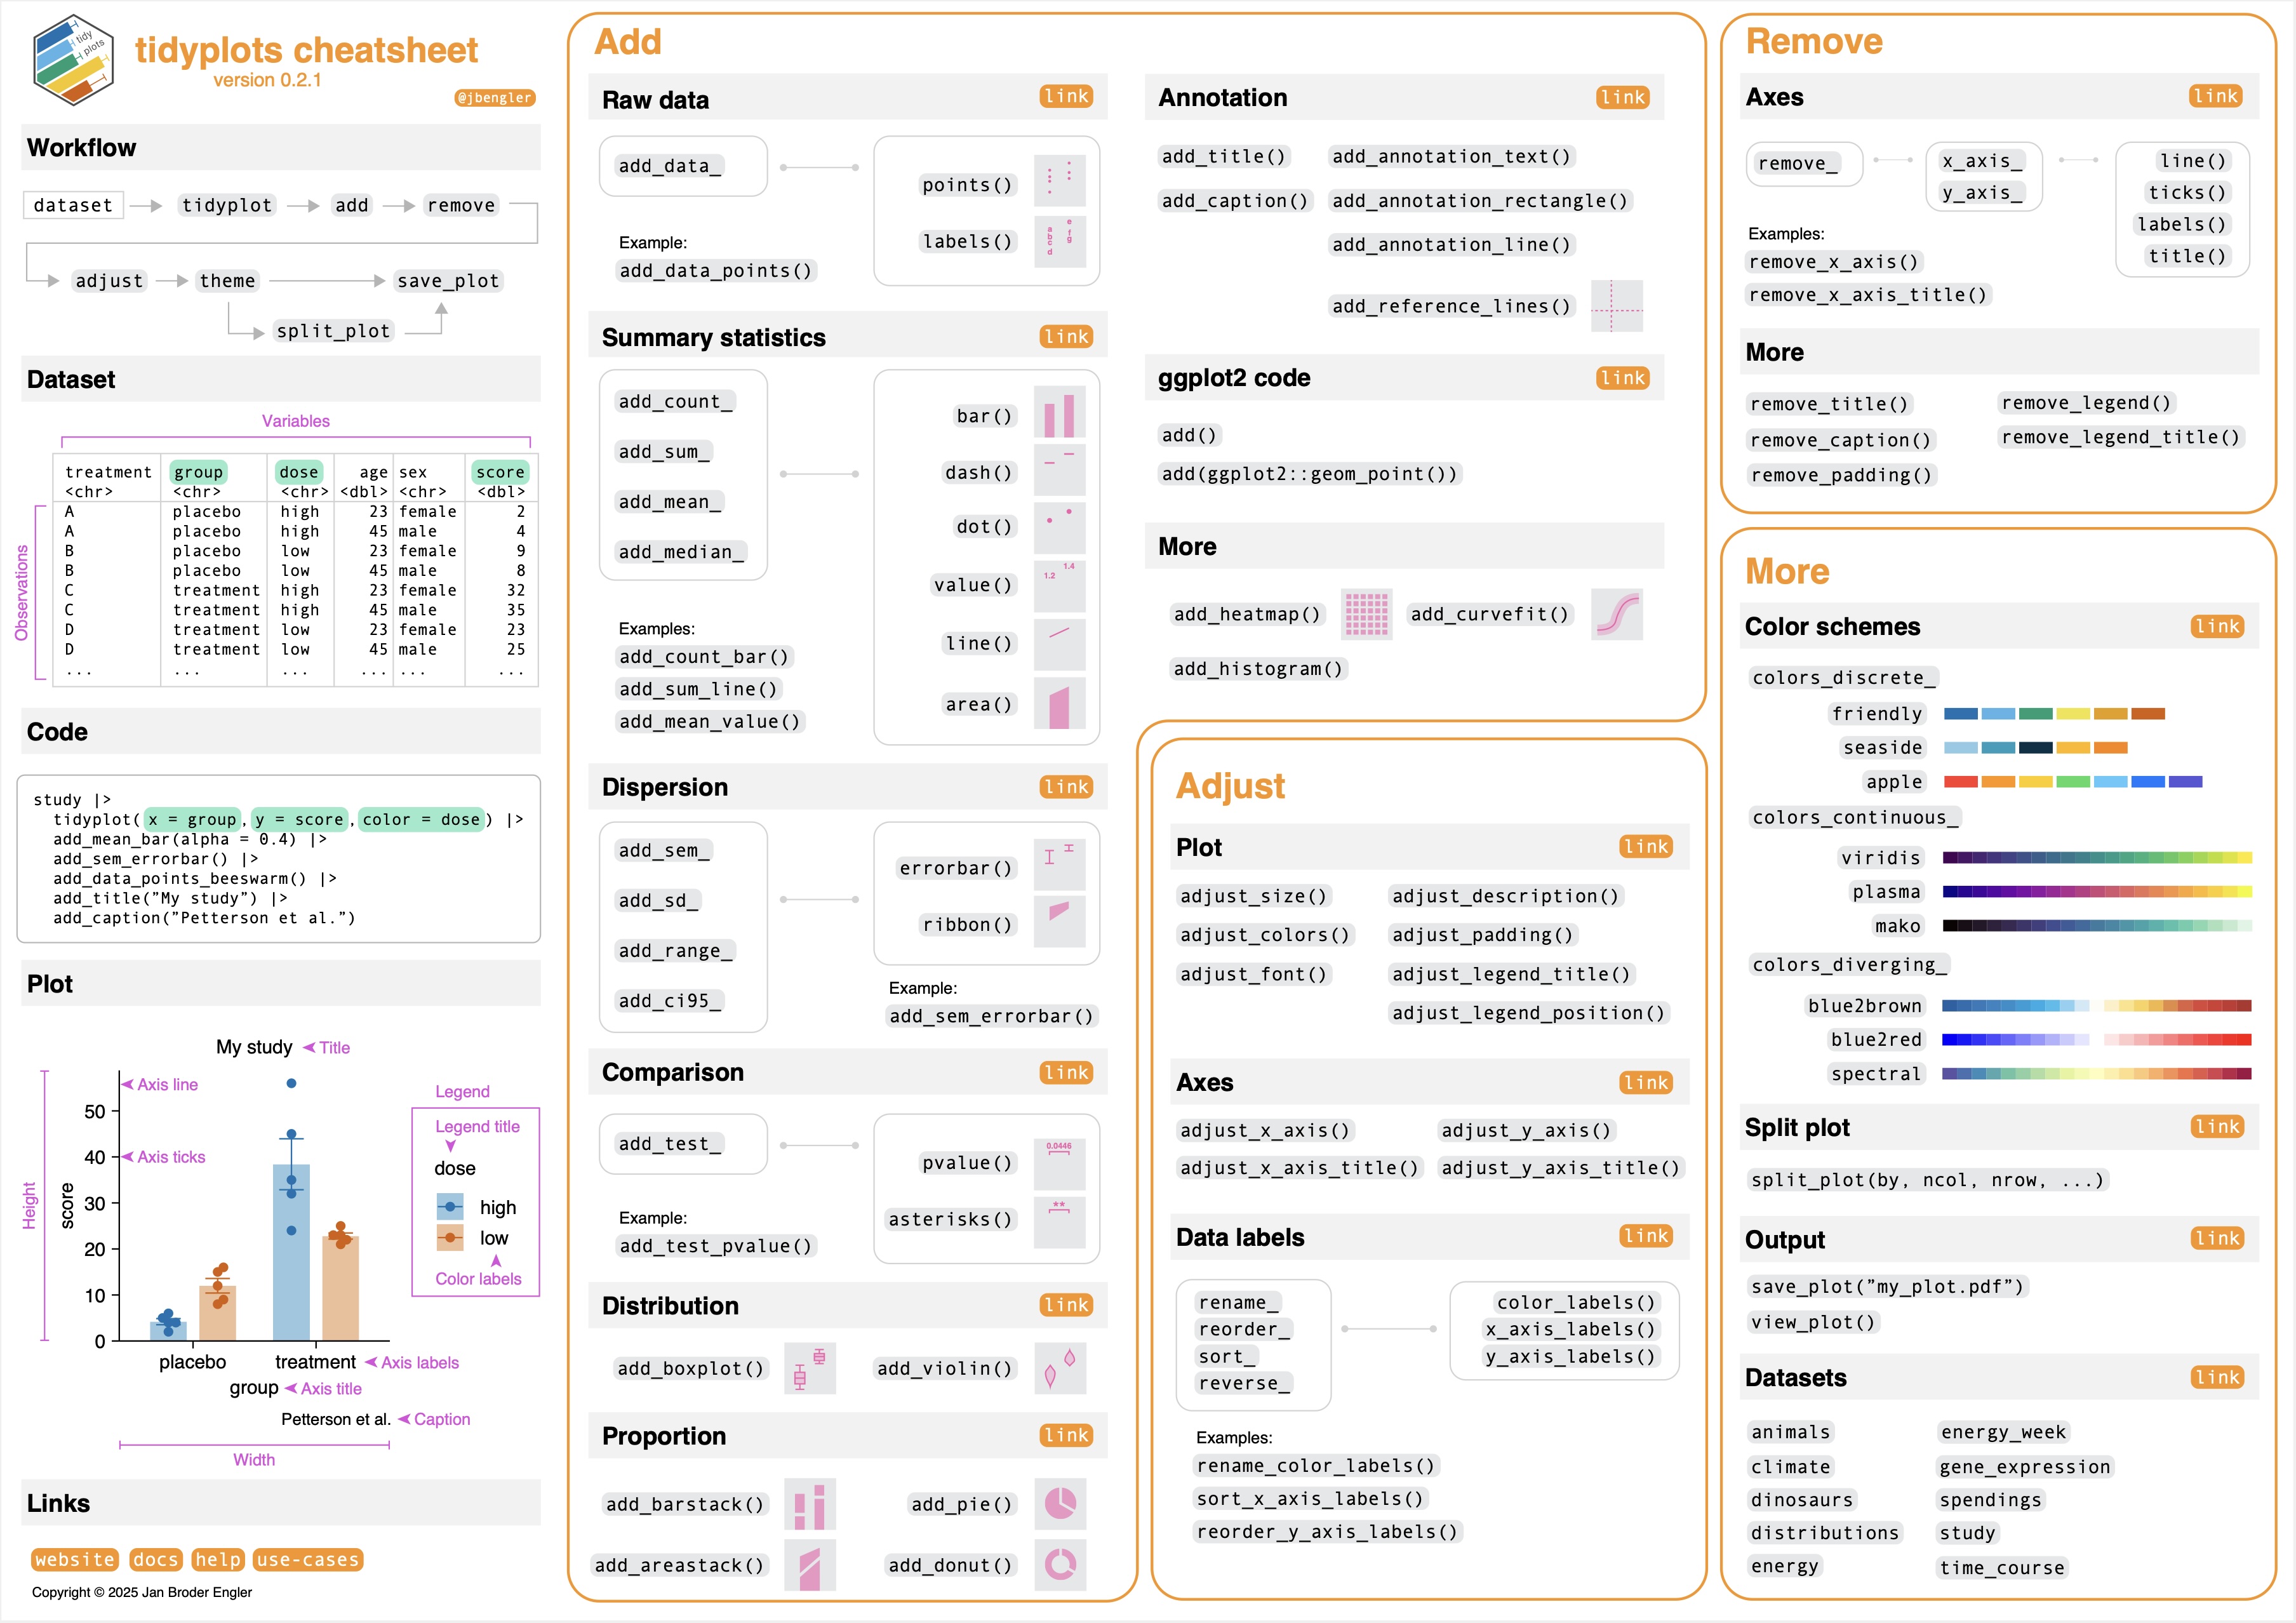Click the adjust_colors() function

click(x=1265, y=935)
